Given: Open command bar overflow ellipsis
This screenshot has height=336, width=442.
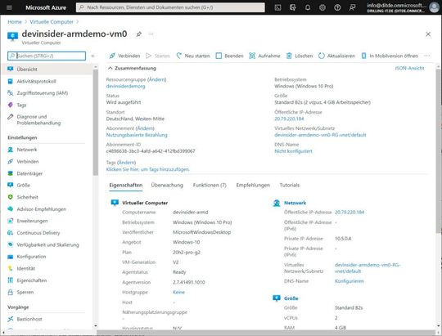Looking at the screenshot, I should [x=427, y=56].
